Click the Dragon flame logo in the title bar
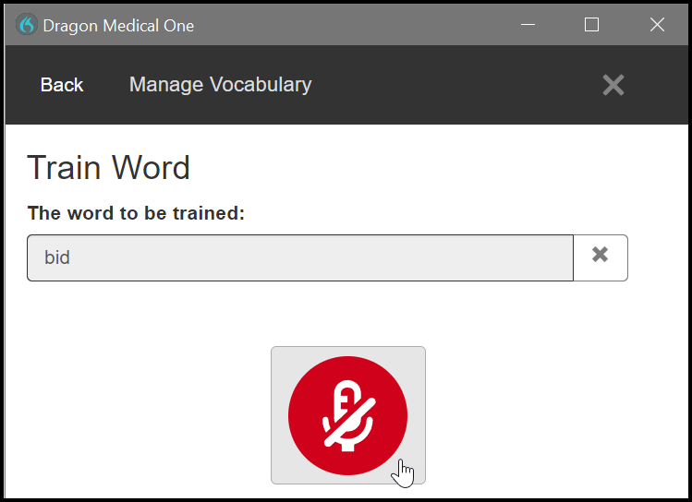The image size is (692, 502). [x=27, y=25]
